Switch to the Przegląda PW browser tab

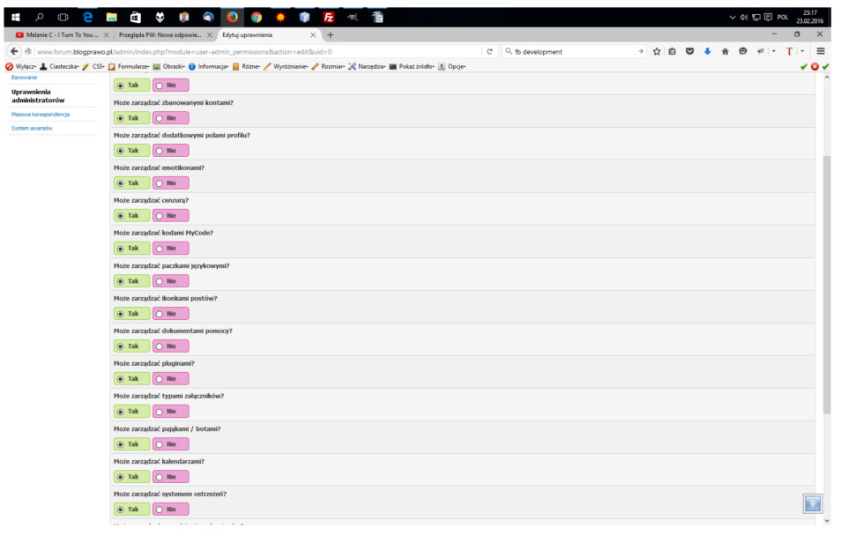pos(161,35)
